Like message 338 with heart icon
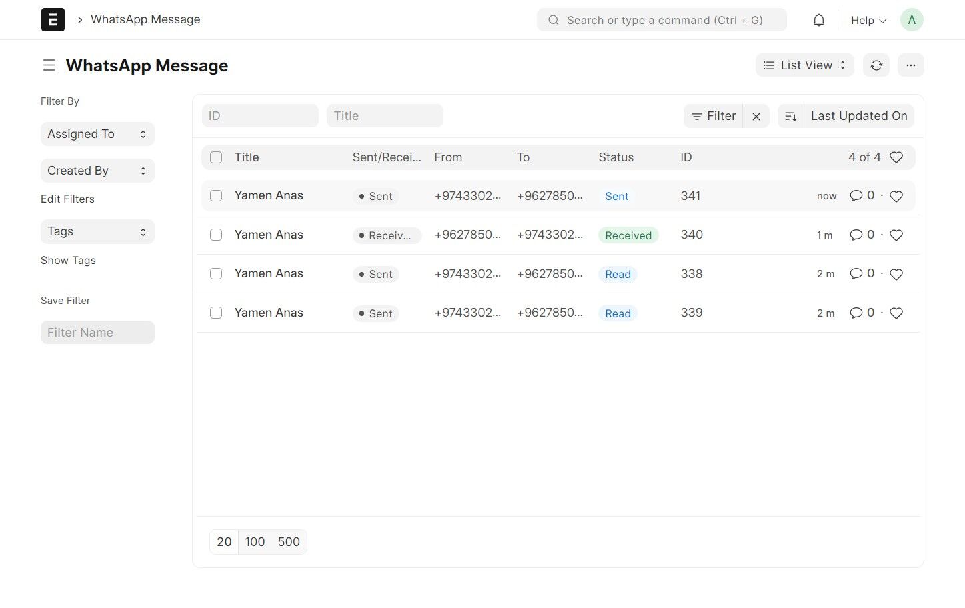The width and height of the screenshot is (965, 608). [x=896, y=274]
